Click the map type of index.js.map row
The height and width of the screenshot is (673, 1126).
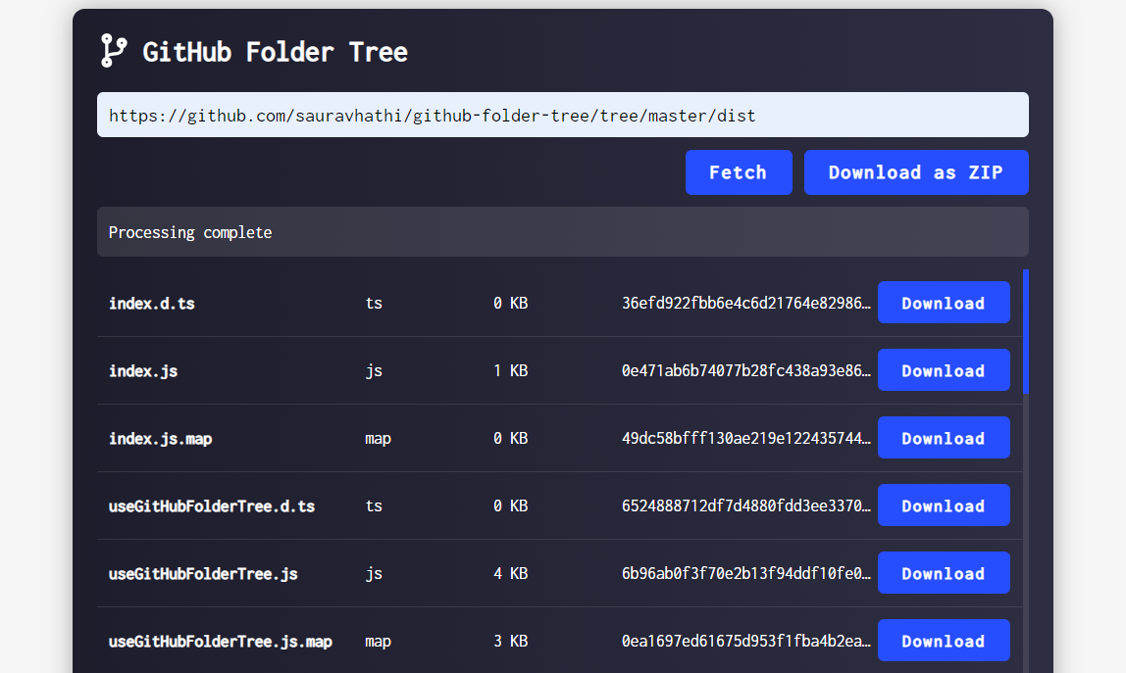tap(378, 439)
